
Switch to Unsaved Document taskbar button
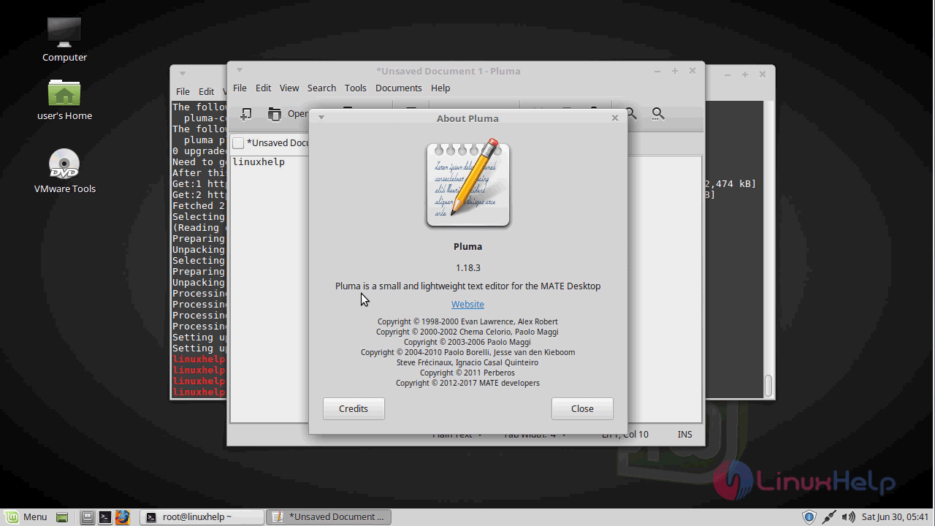coord(329,517)
